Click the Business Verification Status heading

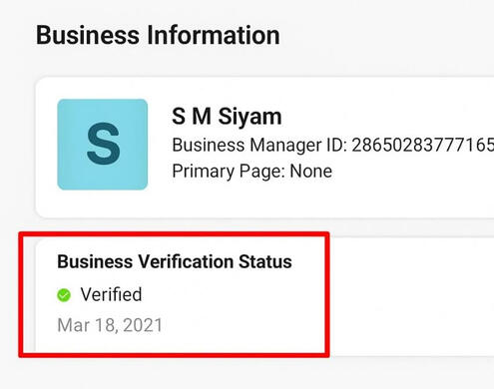(175, 261)
